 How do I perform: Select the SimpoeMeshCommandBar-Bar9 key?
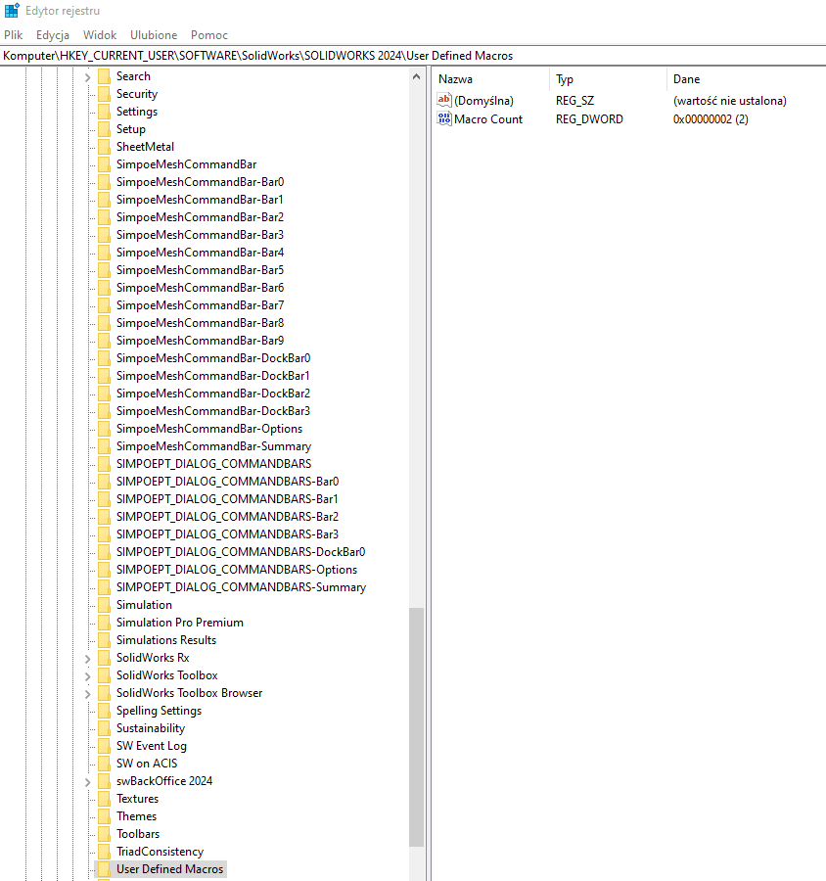click(200, 341)
